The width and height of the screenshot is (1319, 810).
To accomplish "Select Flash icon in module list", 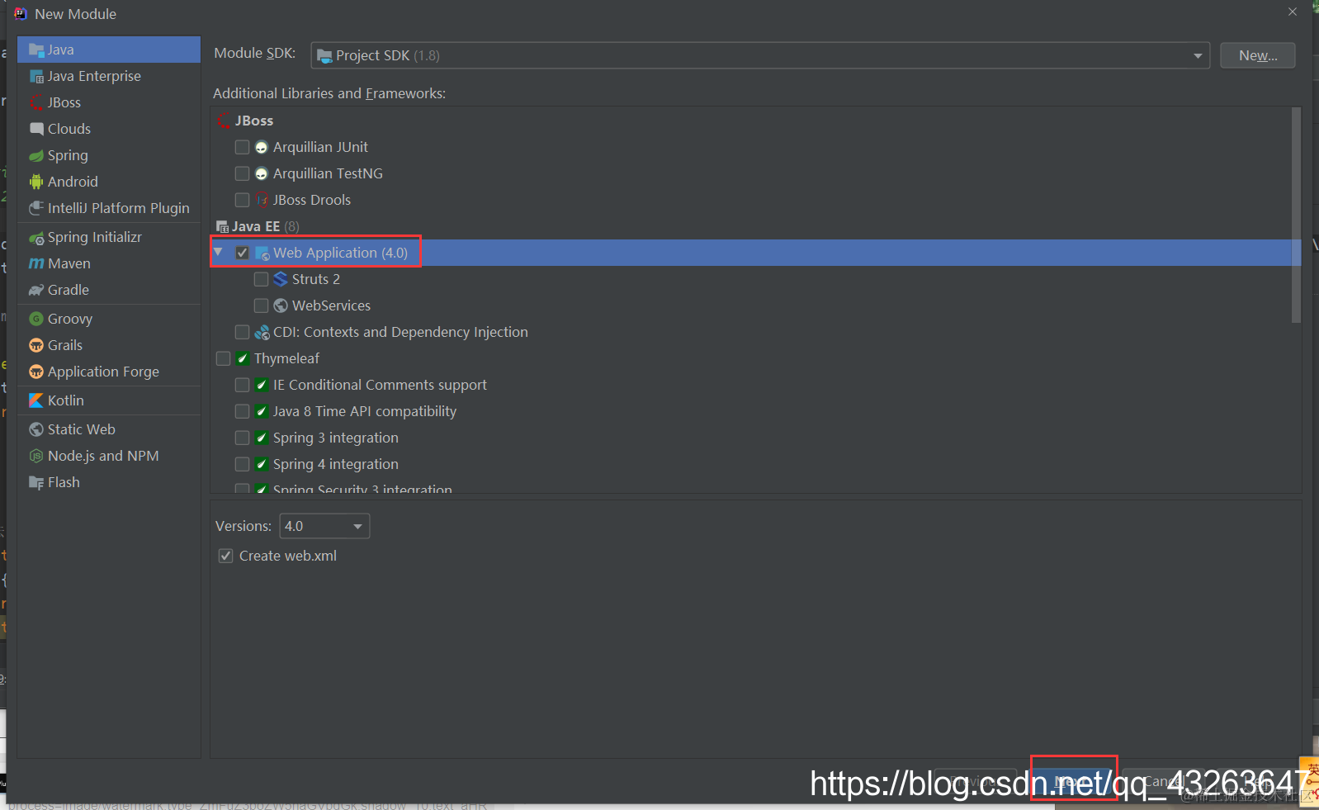I will [36, 482].
